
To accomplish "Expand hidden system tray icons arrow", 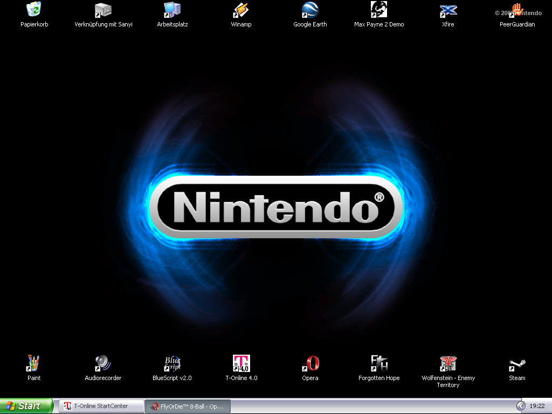I will coord(521,406).
